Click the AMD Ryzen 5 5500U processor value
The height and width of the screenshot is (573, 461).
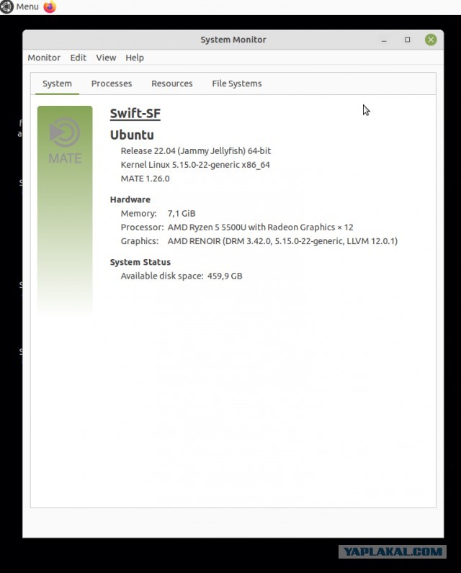[x=260, y=227]
